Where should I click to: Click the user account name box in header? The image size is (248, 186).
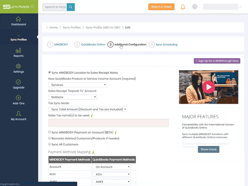220,7
